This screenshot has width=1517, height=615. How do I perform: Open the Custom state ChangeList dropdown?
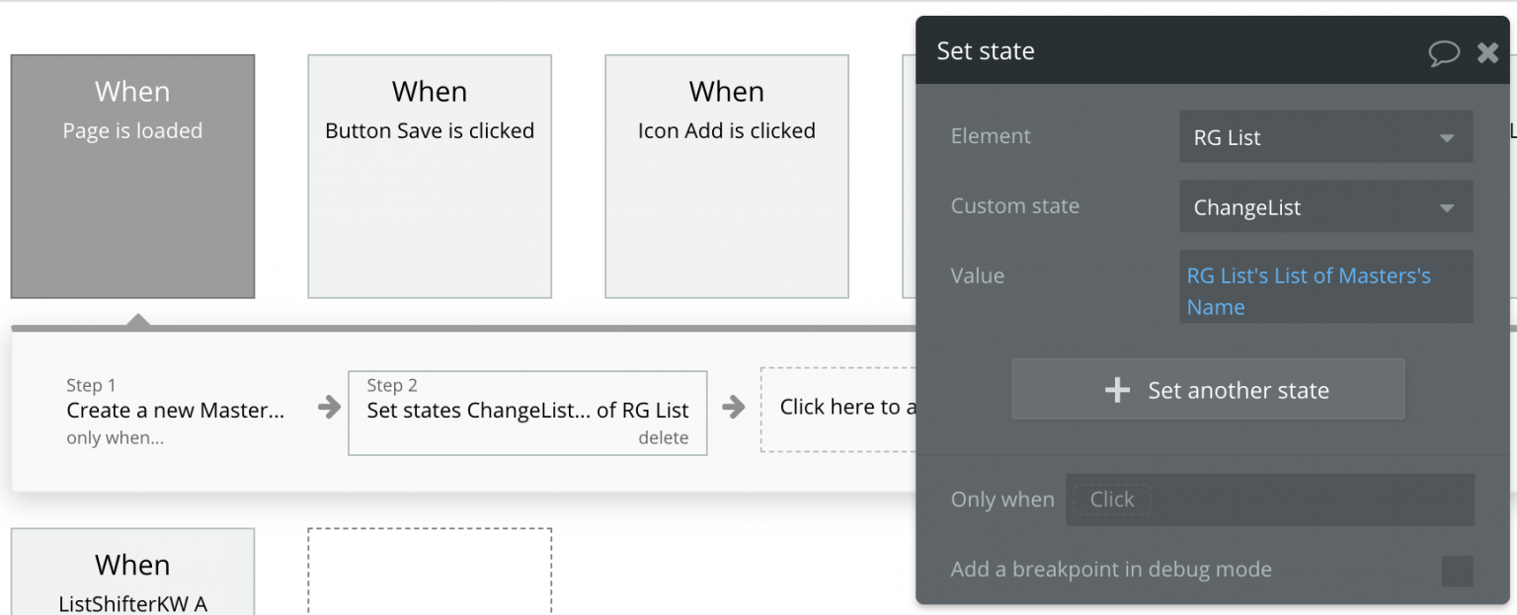(x=1324, y=207)
